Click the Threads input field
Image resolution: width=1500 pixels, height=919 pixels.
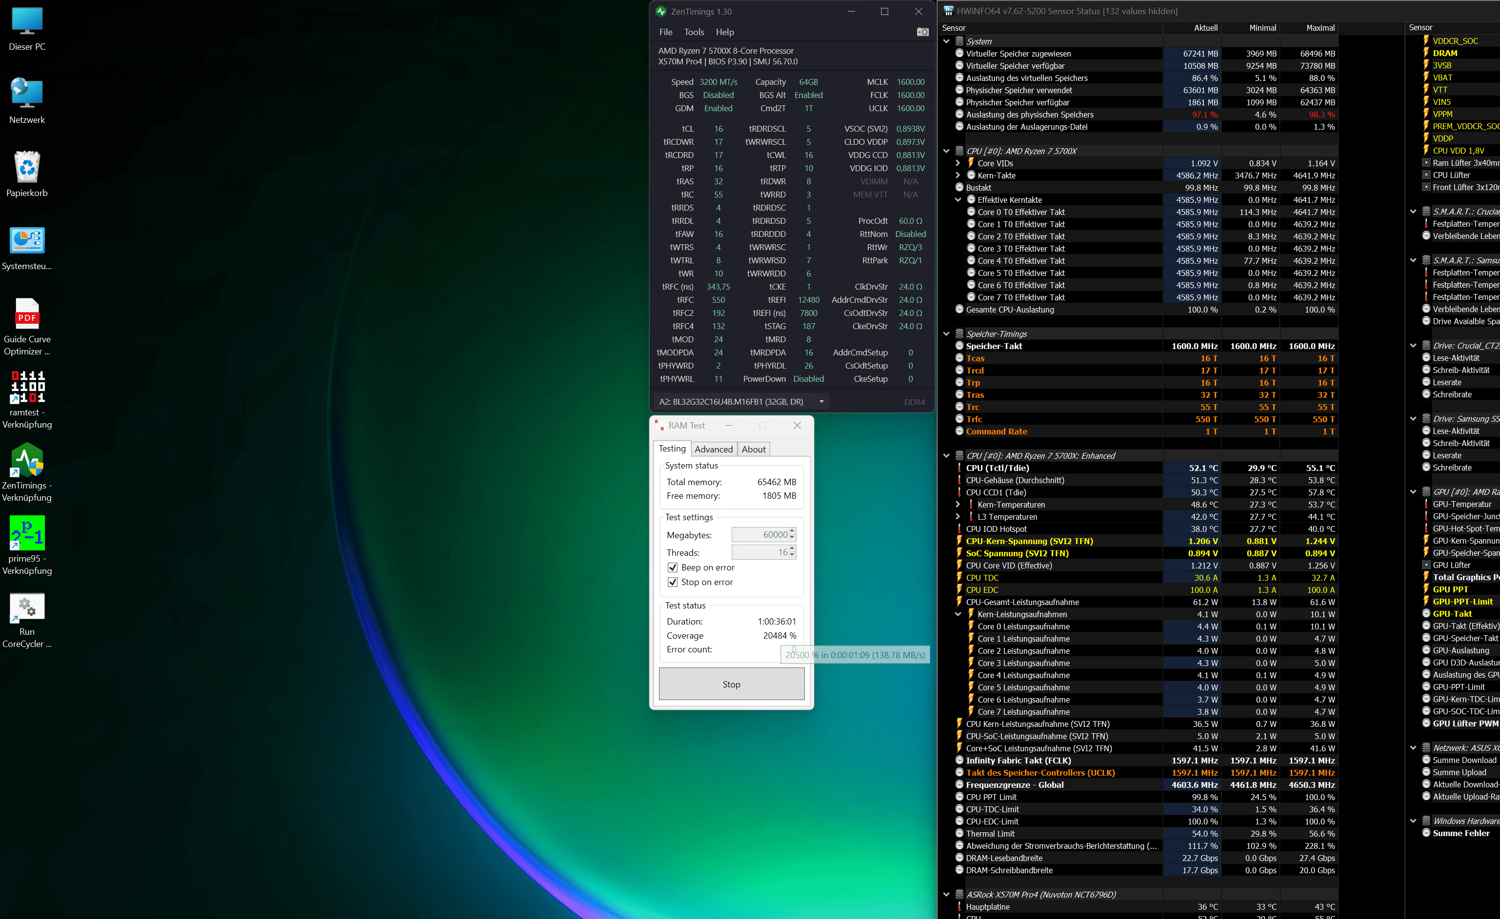click(x=760, y=552)
